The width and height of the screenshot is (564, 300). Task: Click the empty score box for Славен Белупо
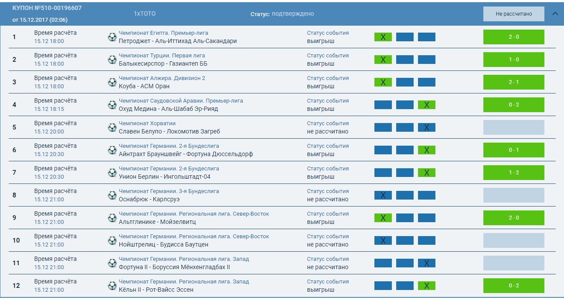(x=513, y=127)
